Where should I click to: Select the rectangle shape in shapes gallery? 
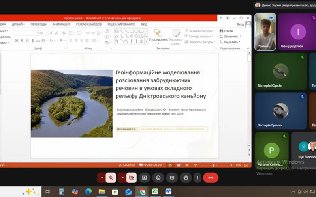coord(132,32)
